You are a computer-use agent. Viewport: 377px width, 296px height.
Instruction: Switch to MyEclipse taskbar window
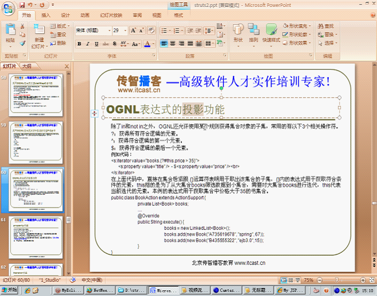(x=69, y=290)
